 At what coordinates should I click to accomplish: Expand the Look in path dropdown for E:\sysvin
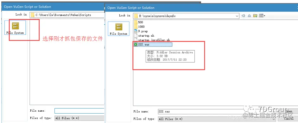coord(237,16)
